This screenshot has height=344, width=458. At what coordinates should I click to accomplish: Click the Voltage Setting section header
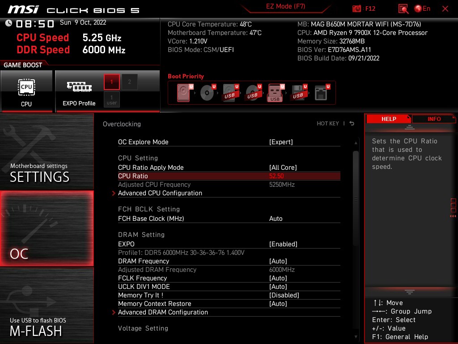[143, 328]
